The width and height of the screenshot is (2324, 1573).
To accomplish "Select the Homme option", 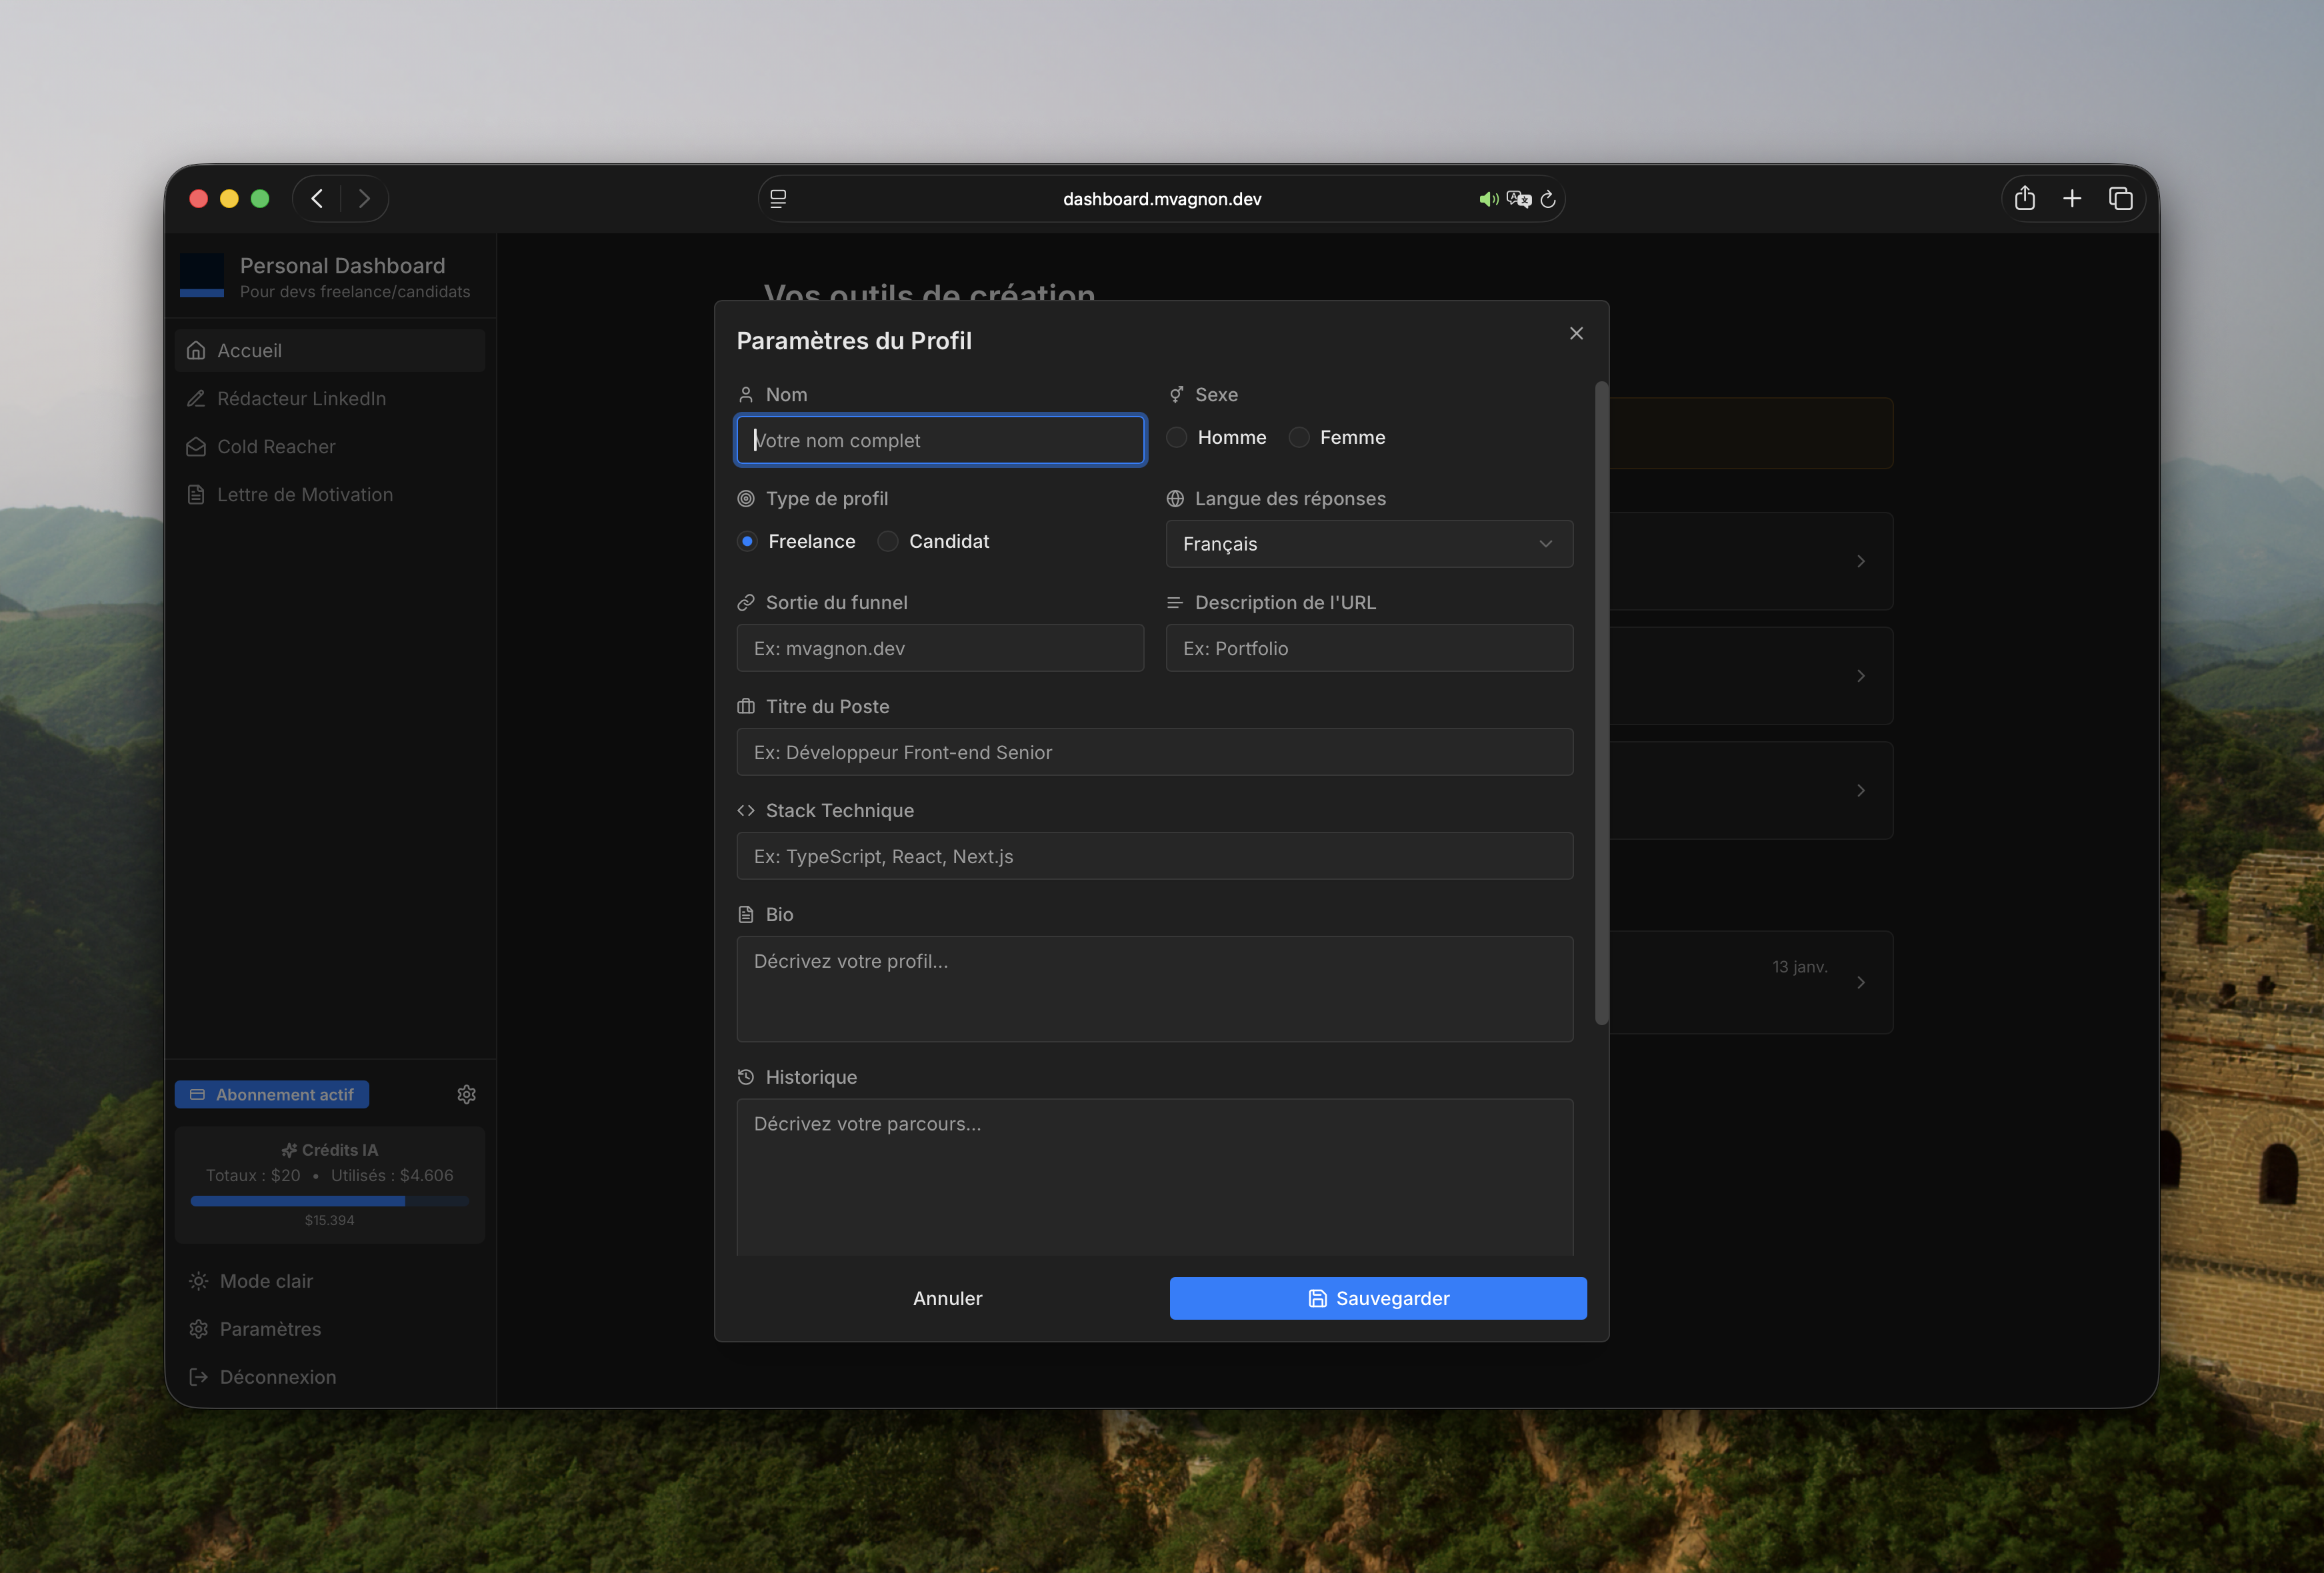I will pos(1176,437).
